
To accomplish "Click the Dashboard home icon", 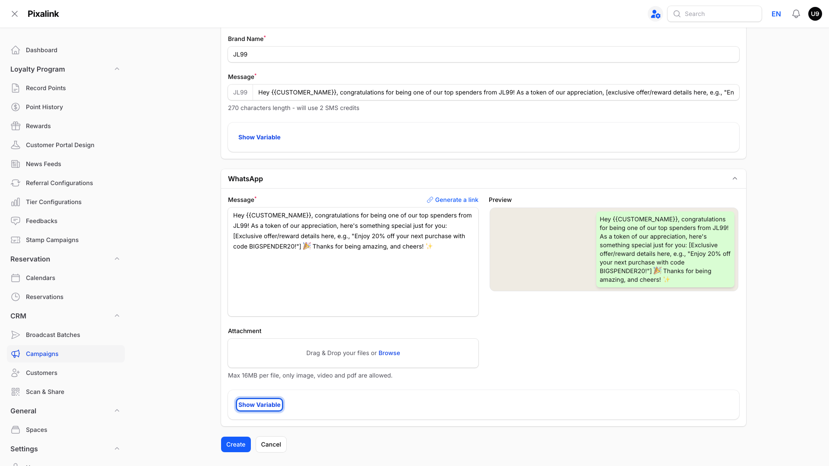I will pyautogui.click(x=16, y=50).
